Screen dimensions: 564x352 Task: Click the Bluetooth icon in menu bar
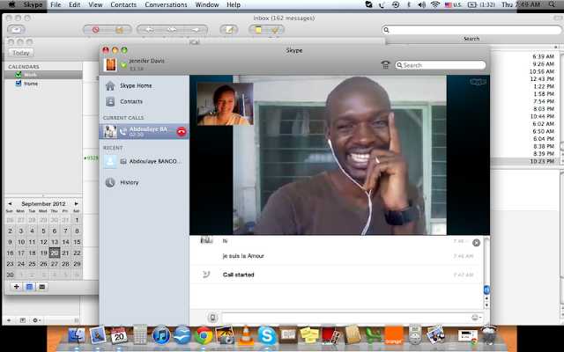point(409,4)
